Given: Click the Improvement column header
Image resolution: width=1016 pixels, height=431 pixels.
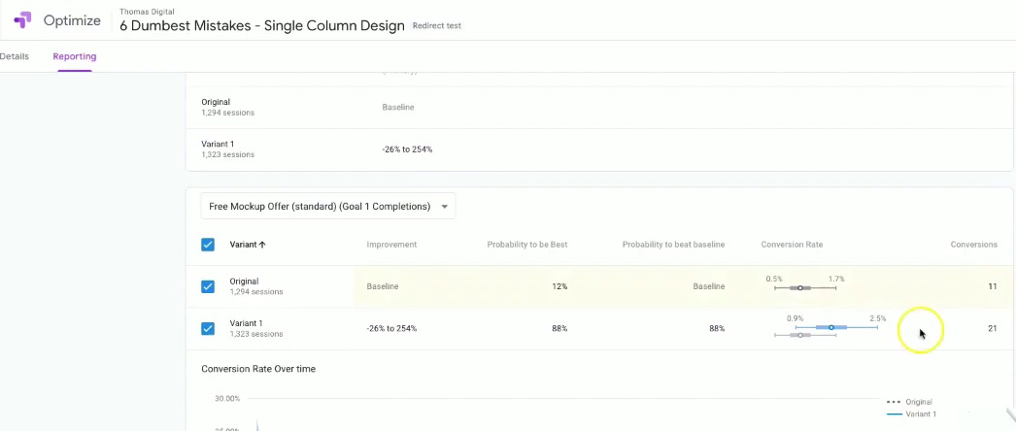Looking at the screenshot, I should coord(391,245).
